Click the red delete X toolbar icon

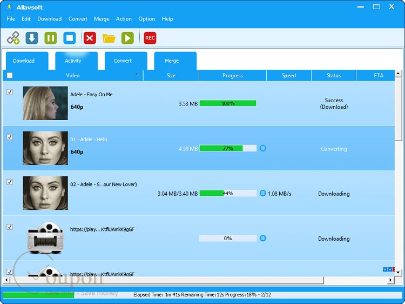click(90, 38)
